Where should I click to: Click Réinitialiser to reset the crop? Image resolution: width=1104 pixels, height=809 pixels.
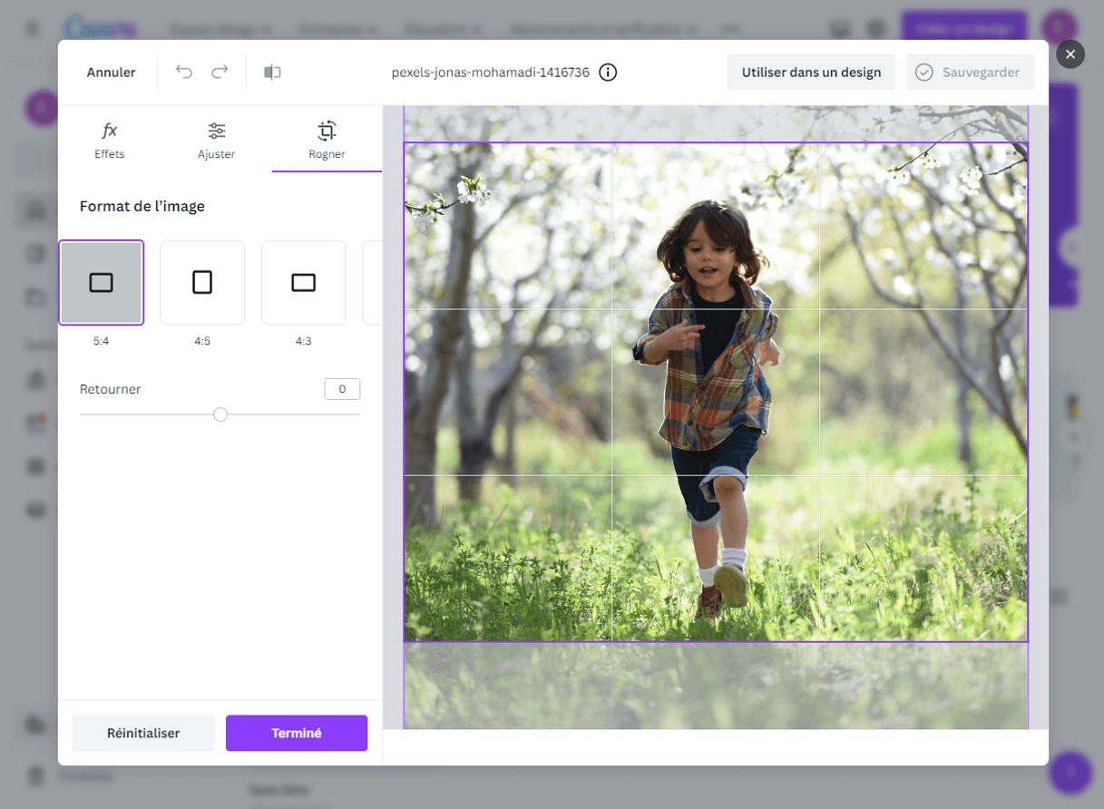click(x=143, y=730)
